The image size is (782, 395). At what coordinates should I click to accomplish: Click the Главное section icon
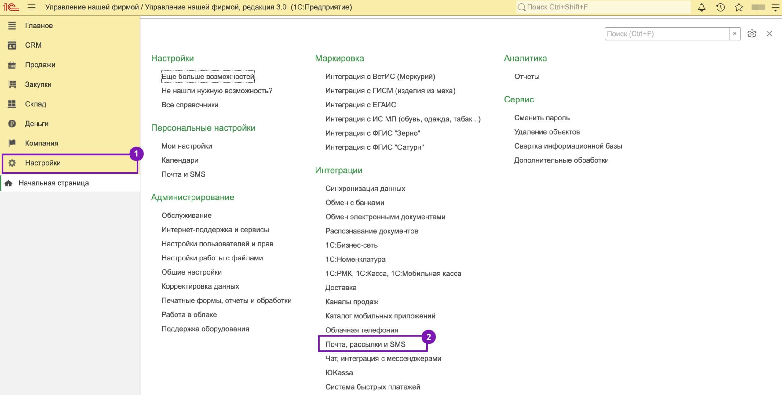pyautogui.click(x=12, y=26)
